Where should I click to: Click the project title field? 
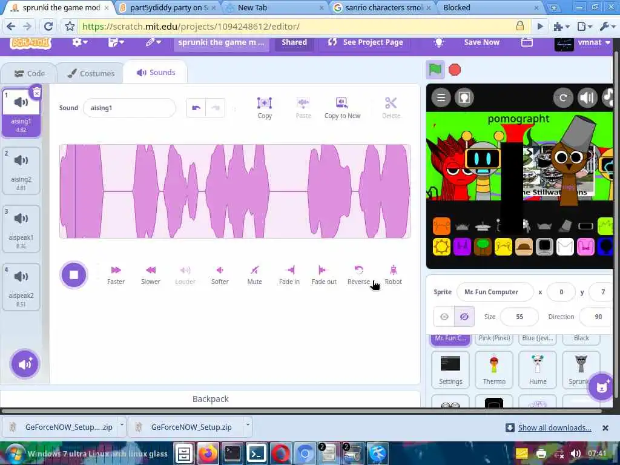[x=222, y=42]
